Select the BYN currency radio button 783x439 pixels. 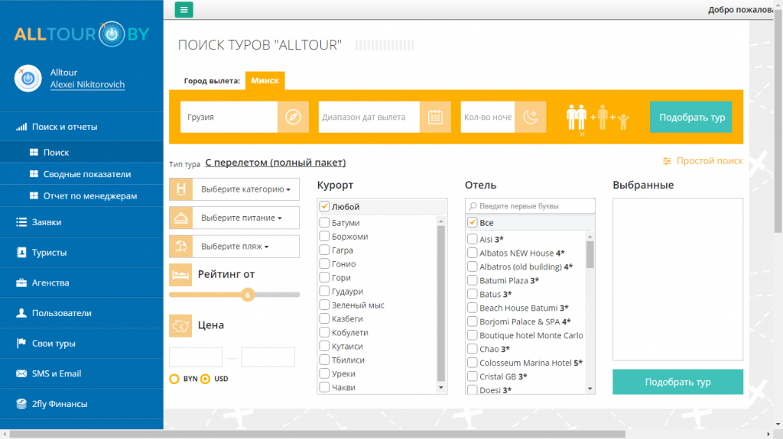[x=174, y=379]
